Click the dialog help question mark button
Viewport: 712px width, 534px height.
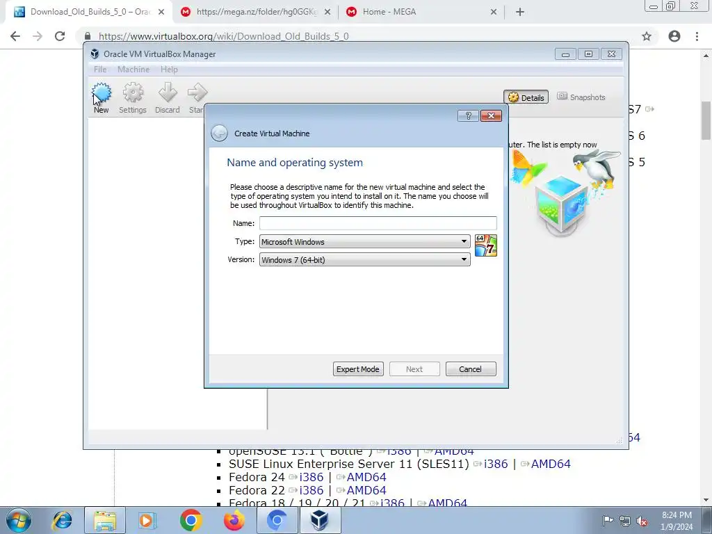click(x=468, y=116)
